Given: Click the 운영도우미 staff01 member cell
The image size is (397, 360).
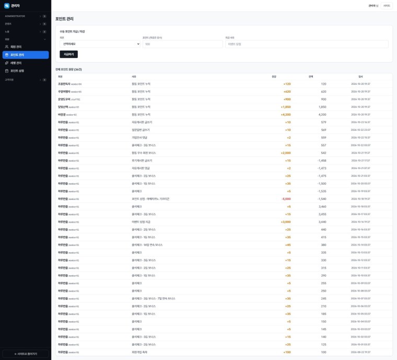Looking at the screenshot, I should (69, 99).
